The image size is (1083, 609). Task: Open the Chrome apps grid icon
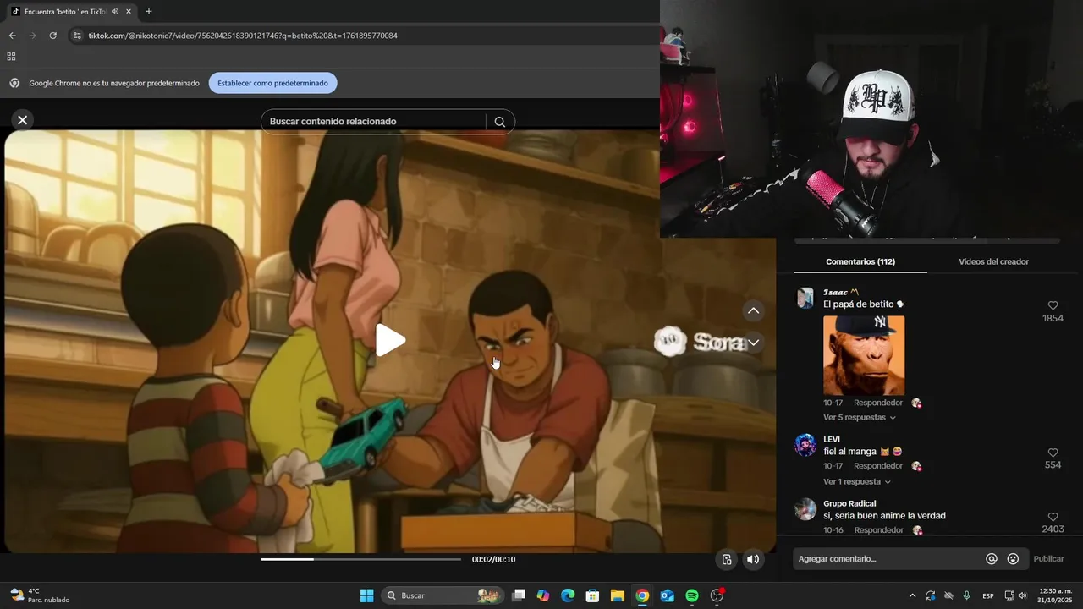pos(11,57)
